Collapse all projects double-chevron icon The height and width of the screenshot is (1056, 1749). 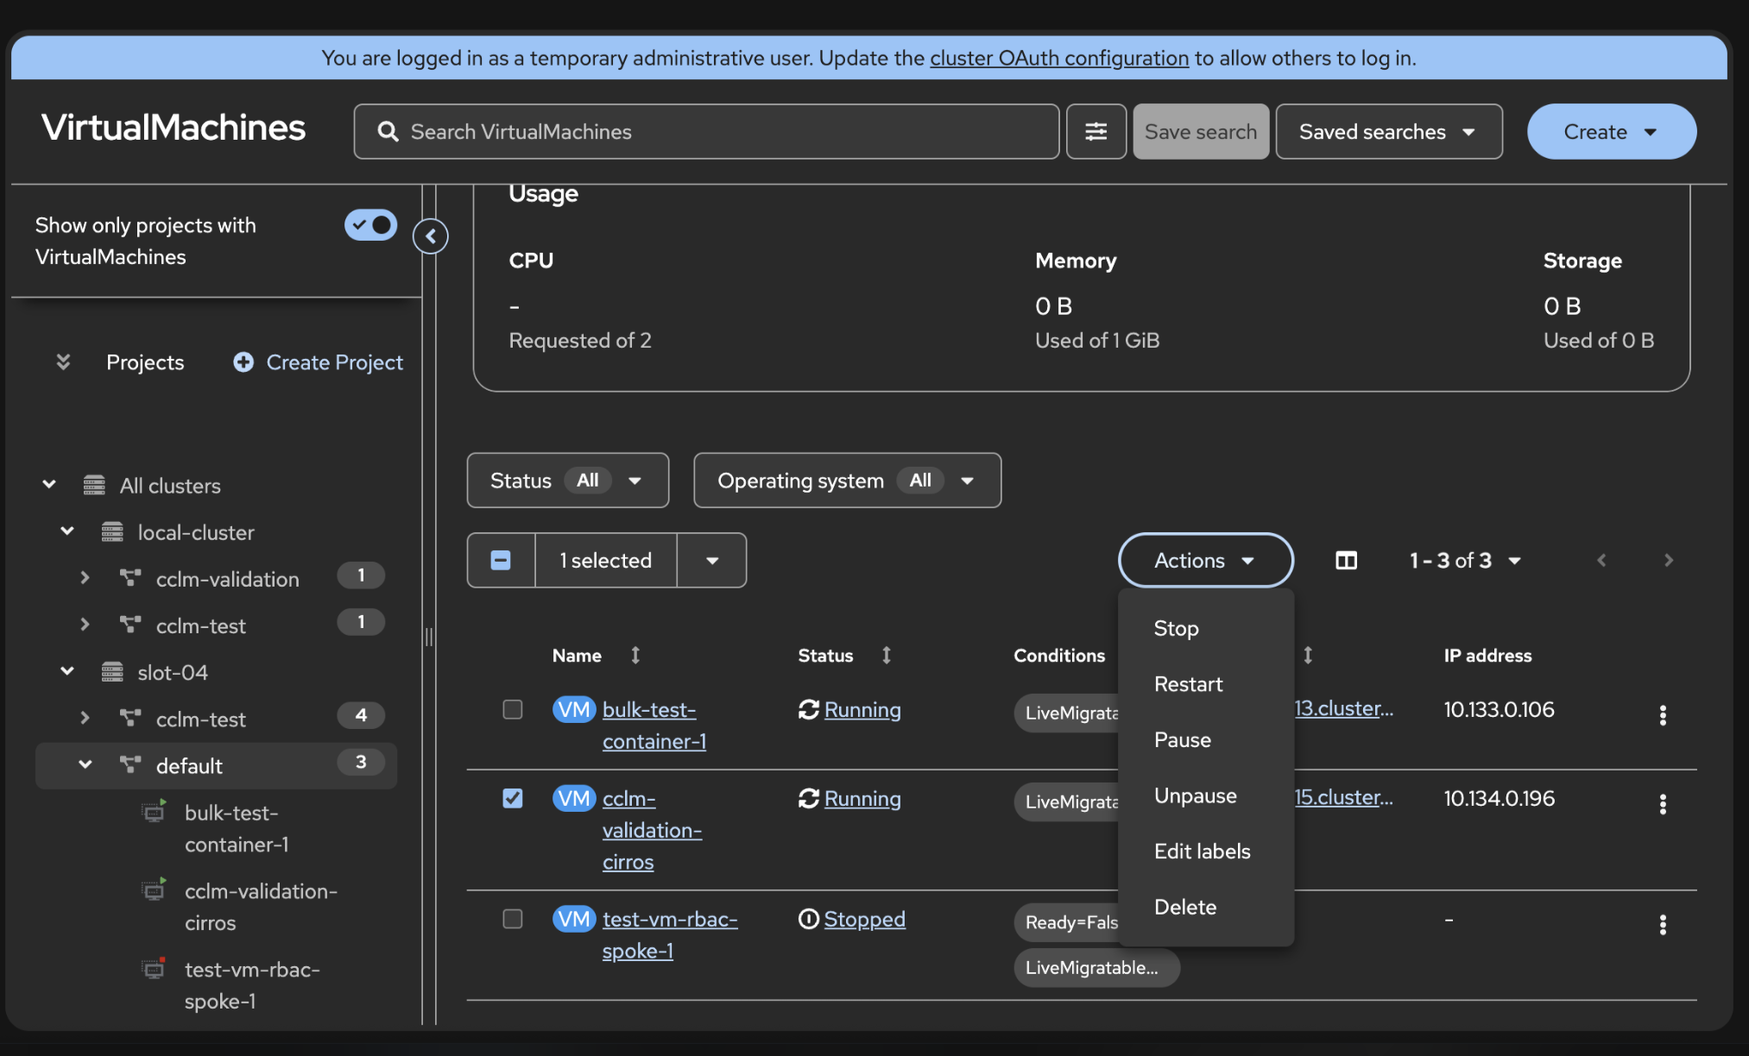coord(63,362)
